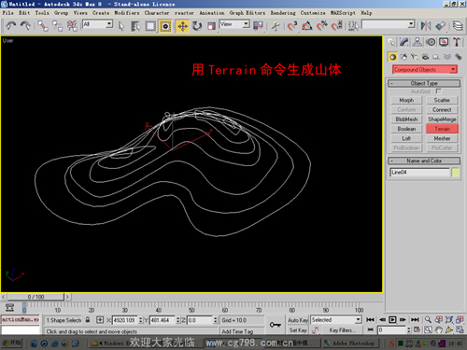Open the Compound Objects category dropdown

(425, 69)
